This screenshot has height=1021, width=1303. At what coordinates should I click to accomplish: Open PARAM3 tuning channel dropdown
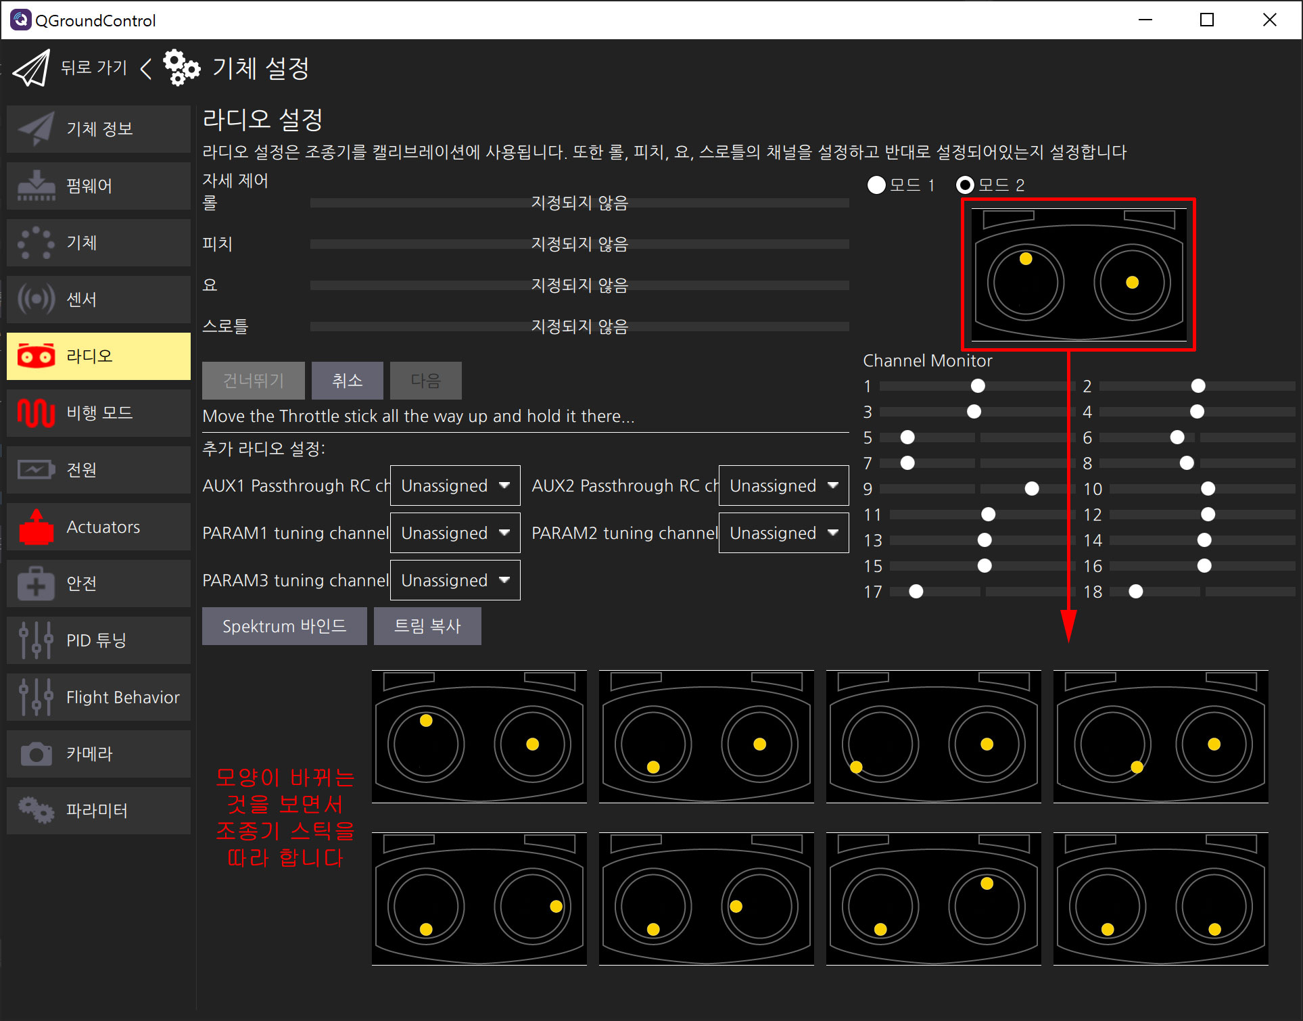click(454, 580)
